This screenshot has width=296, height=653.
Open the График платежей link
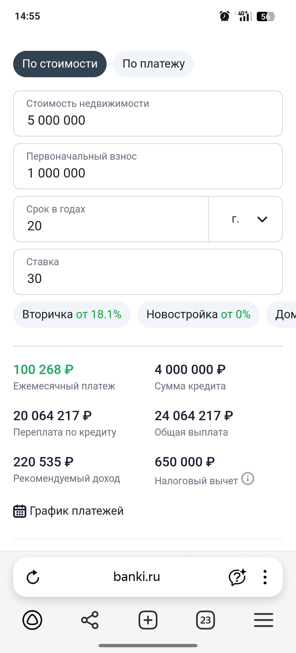point(76,511)
